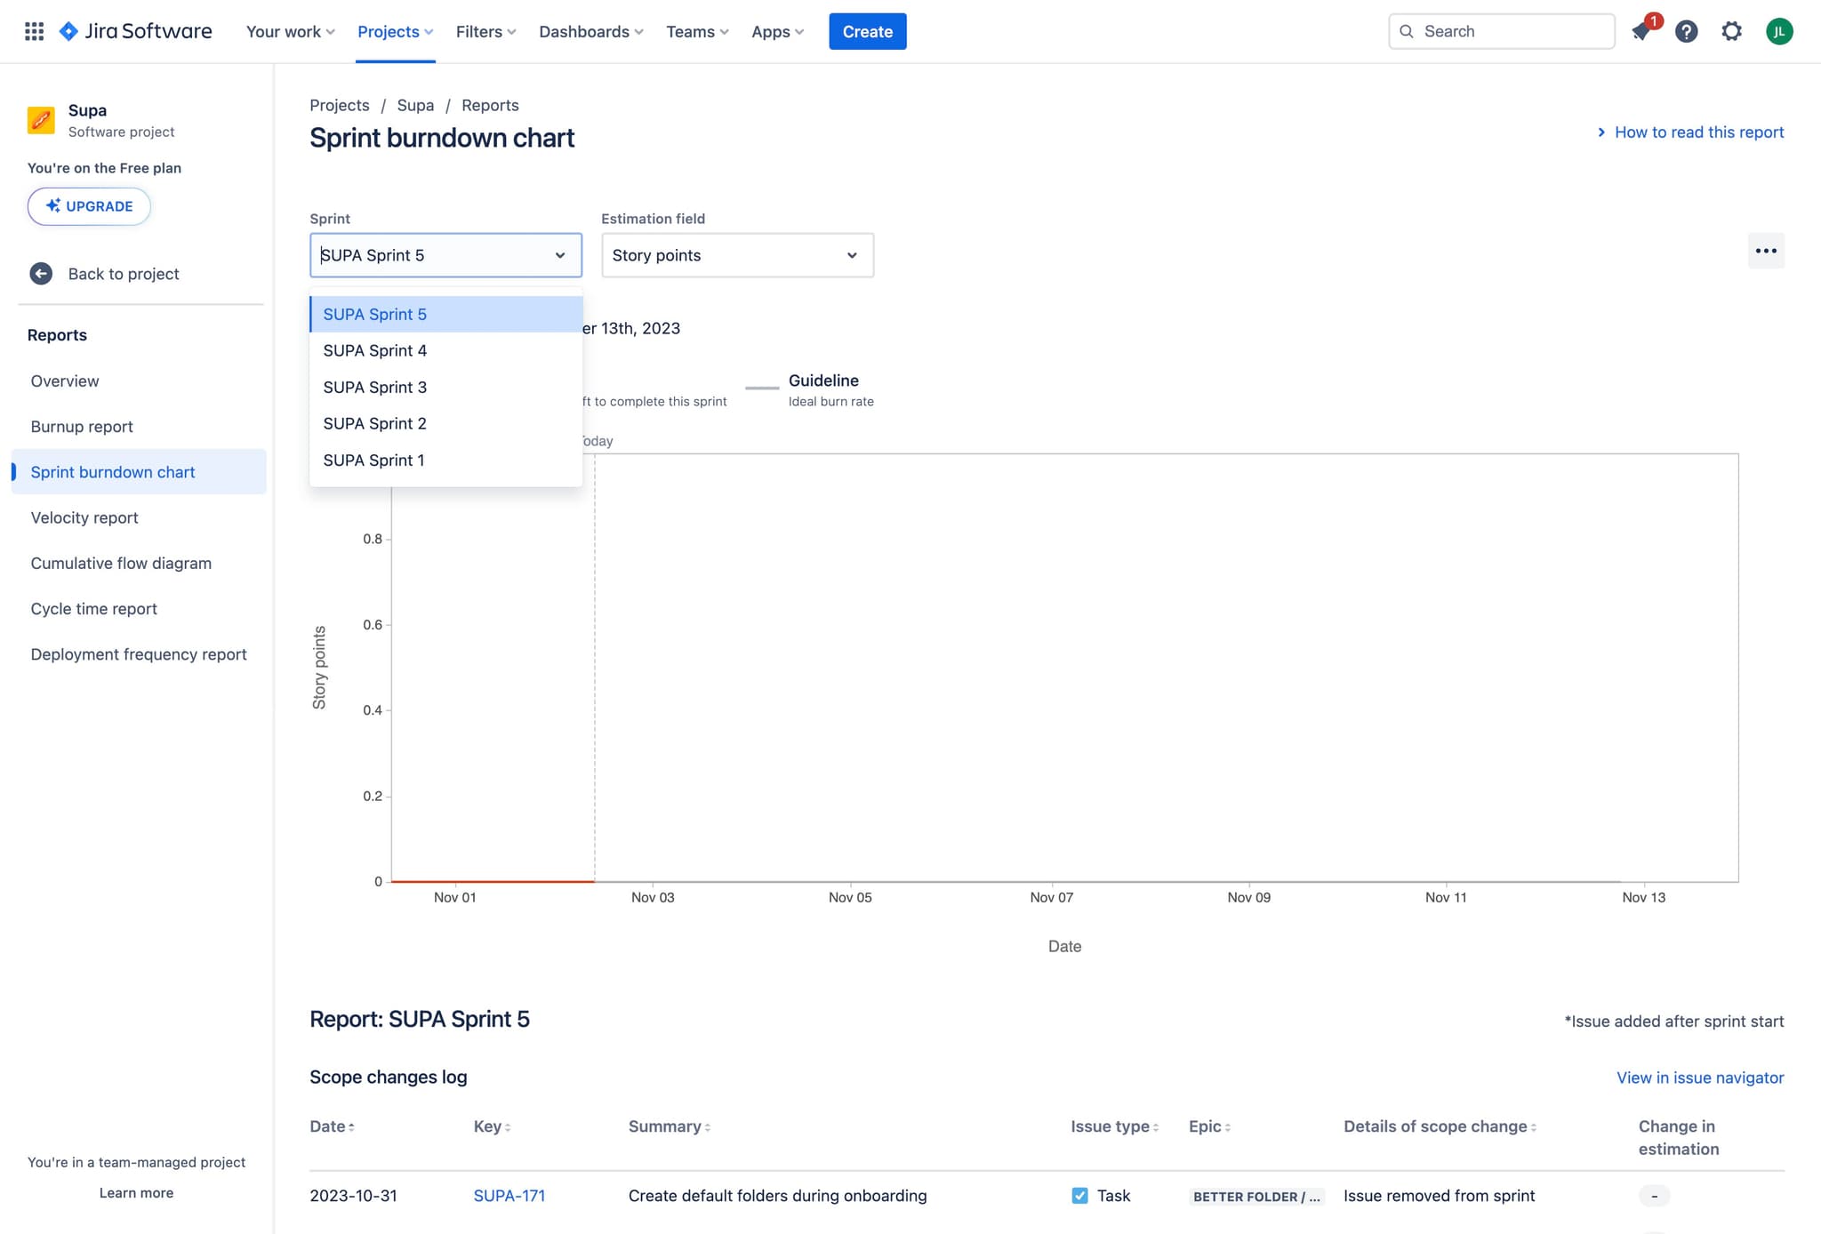Open Jira settings gear
The height and width of the screenshot is (1234, 1821).
click(1731, 31)
